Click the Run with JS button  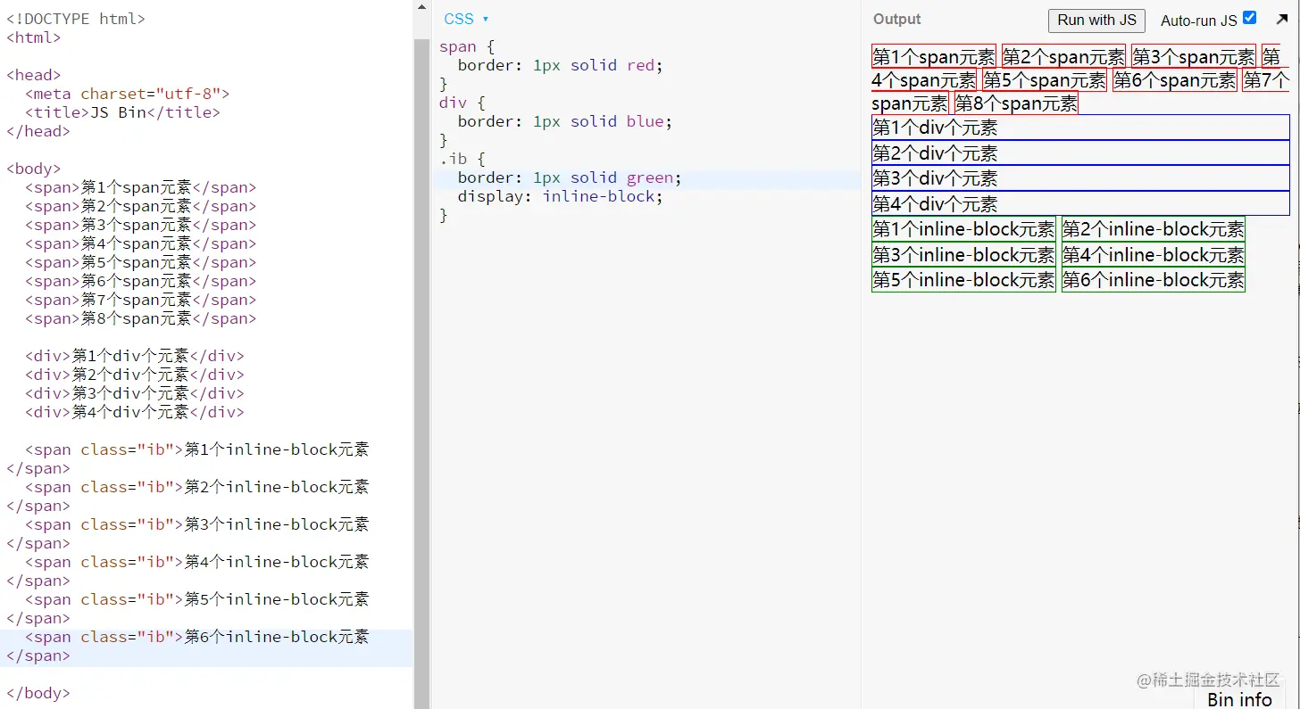coord(1096,20)
